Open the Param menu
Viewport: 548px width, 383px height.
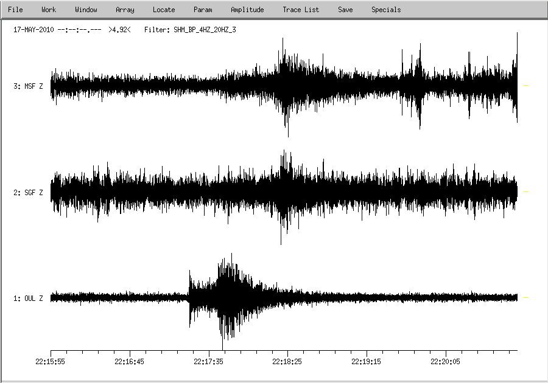click(203, 10)
